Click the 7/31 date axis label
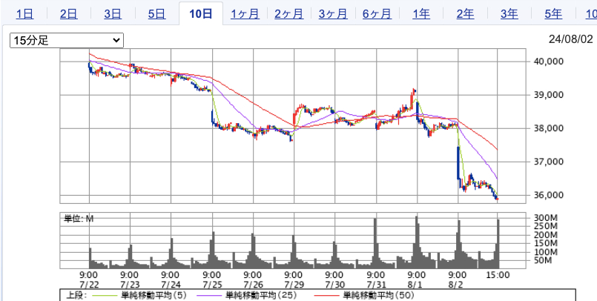597x301 pixels. pyautogui.click(x=376, y=284)
